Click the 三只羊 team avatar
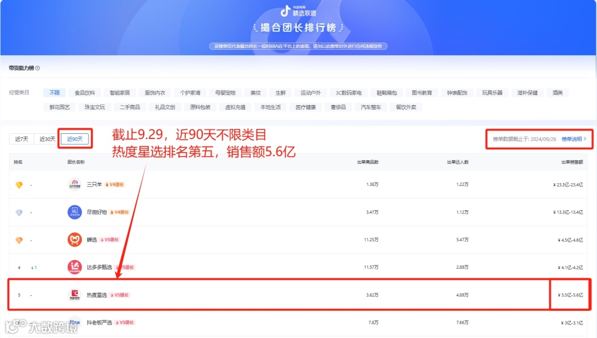Image resolution: width=597 pixels, height=338 pixels. [x=75, y=184]
